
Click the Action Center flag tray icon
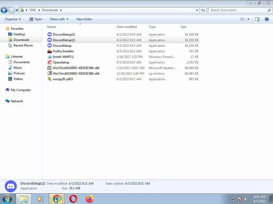[x=240, y=199]
